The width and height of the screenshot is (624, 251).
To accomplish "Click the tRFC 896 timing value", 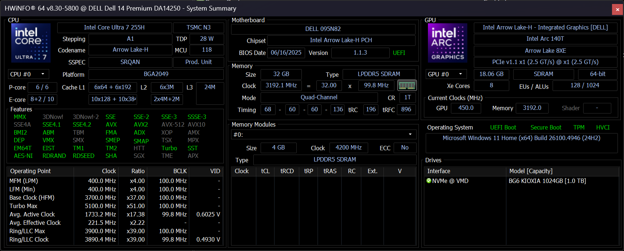I will tap(406, 109).
